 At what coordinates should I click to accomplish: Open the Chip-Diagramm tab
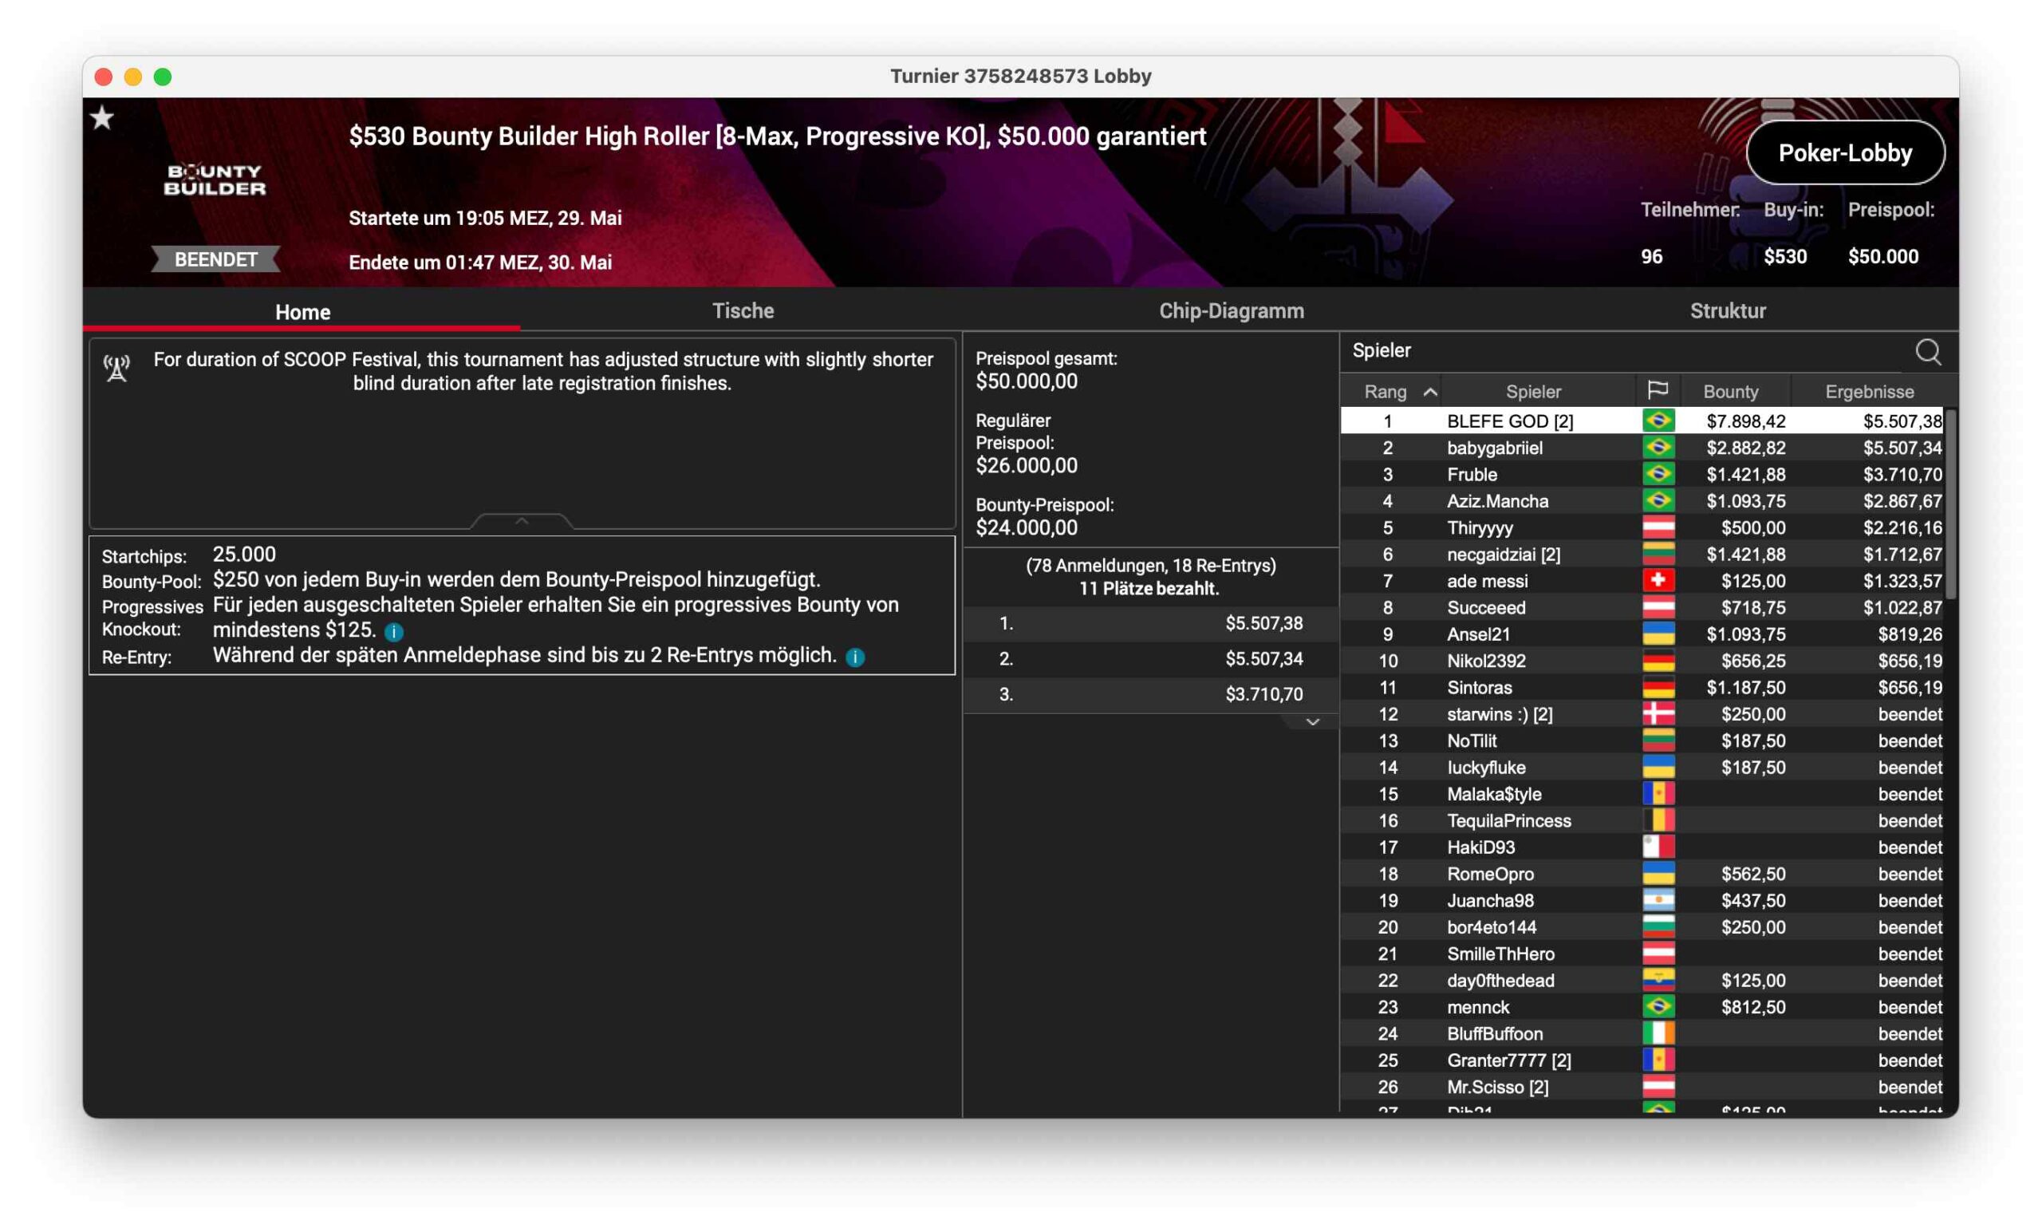[1231, 311]
